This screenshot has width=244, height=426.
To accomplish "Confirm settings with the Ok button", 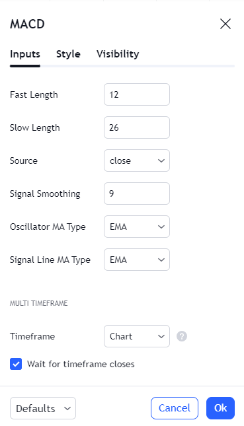I will tap(220, 408).
